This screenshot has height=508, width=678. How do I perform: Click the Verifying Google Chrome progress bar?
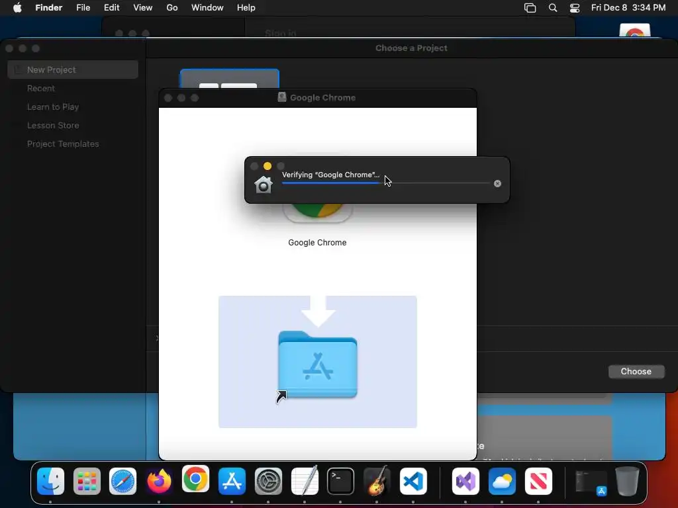386,183
